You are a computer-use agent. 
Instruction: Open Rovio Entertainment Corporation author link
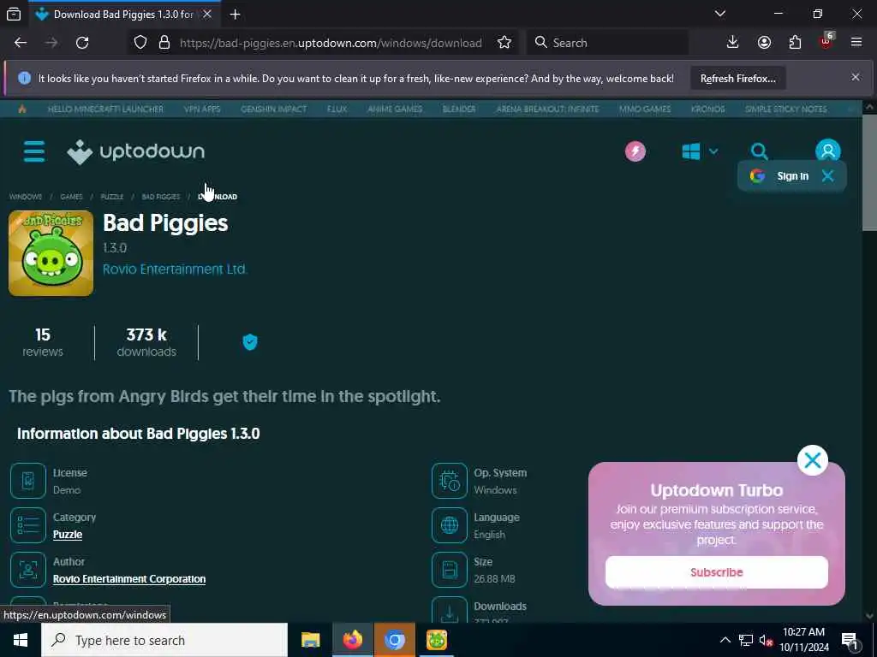(129, 579)
